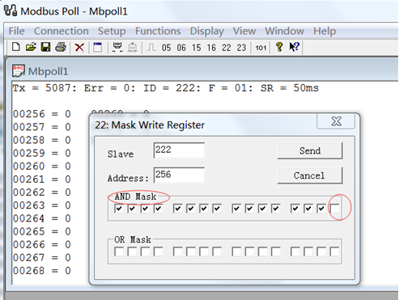Click the pulse waveform toolbar icon
Screen dimensions: 399x300
pos(151,48)
